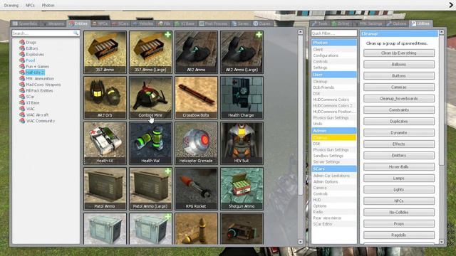Screen dimensions: 456x256
Task: Clean up Constraints
Action: pos(399,110)
